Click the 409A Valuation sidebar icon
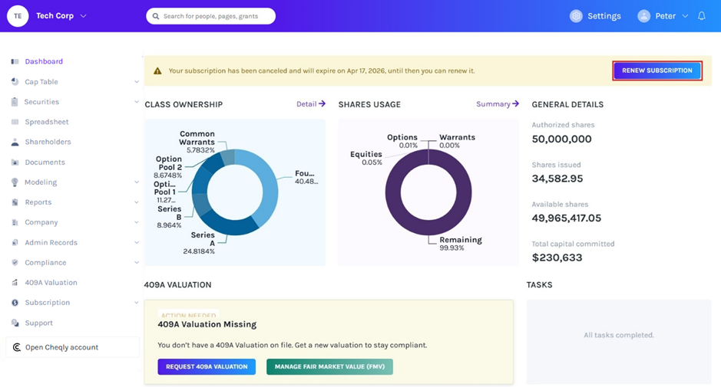The height and width of the screenshot is (387, 721). tap(15, 282)
